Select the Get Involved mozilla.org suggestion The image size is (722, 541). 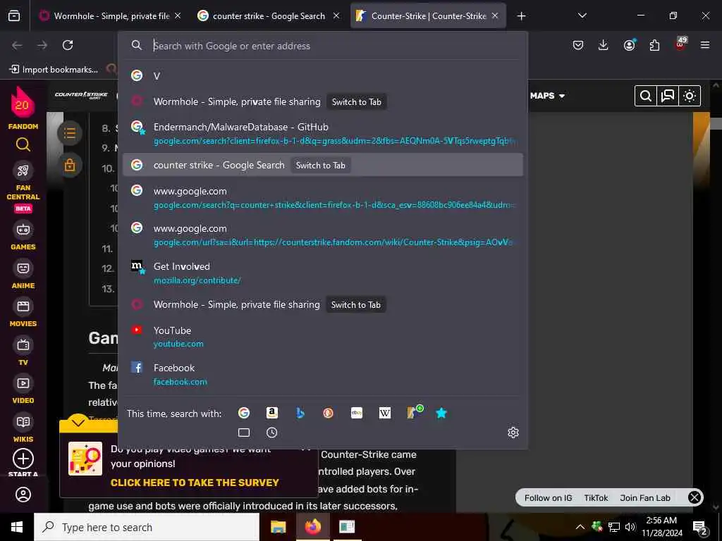click(322, 273)
